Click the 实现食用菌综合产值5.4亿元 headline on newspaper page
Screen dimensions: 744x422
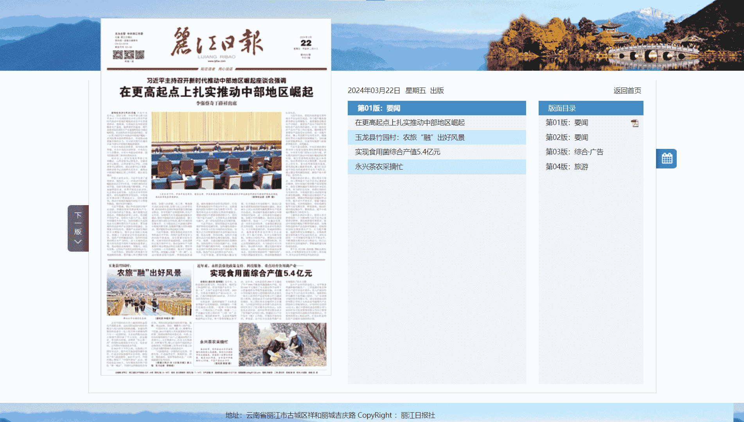click(x=261, y=273)
